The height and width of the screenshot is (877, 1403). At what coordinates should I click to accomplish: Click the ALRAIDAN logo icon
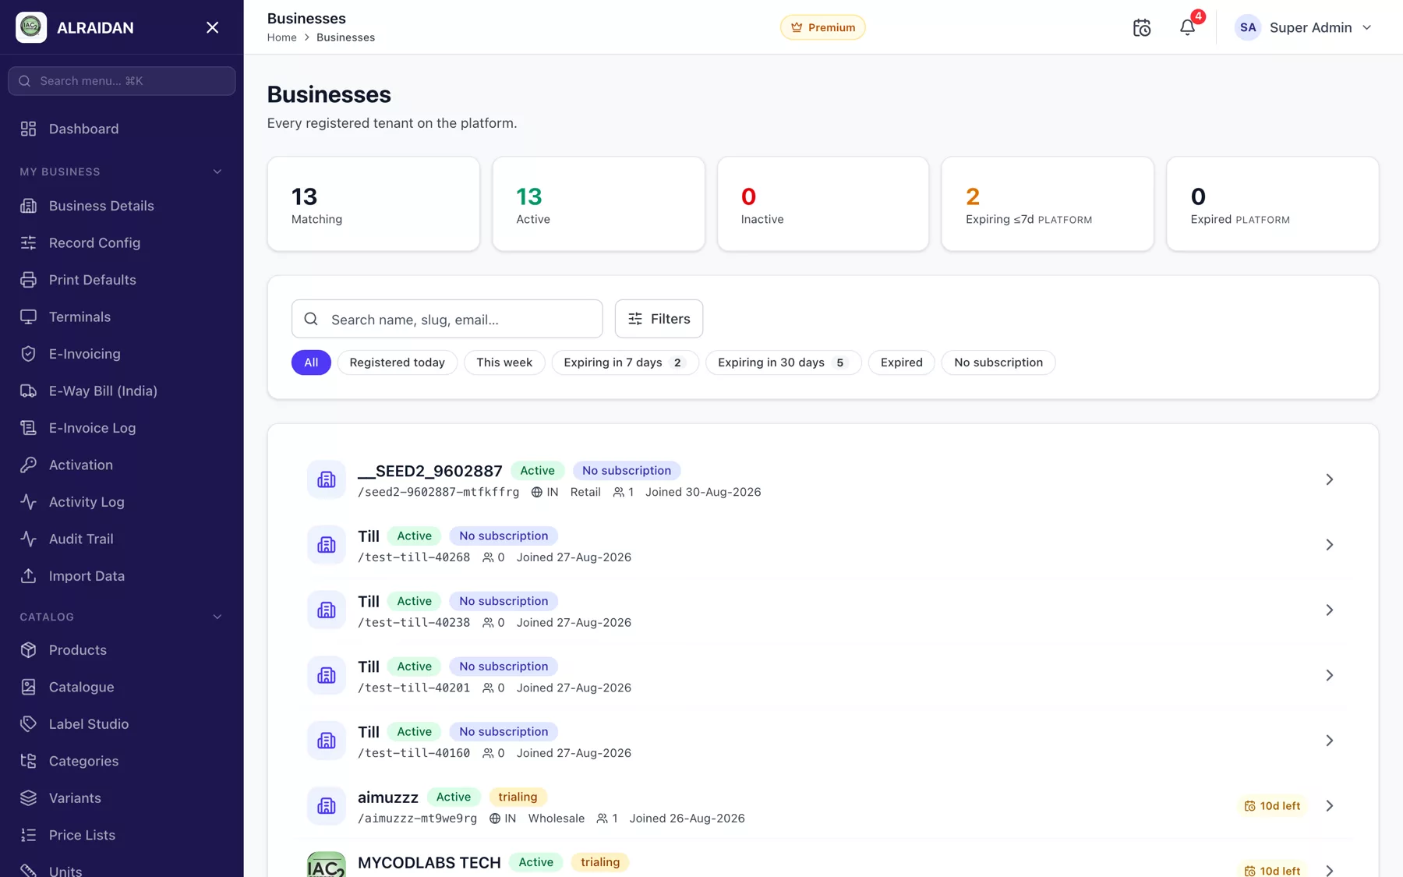(31, 27)
